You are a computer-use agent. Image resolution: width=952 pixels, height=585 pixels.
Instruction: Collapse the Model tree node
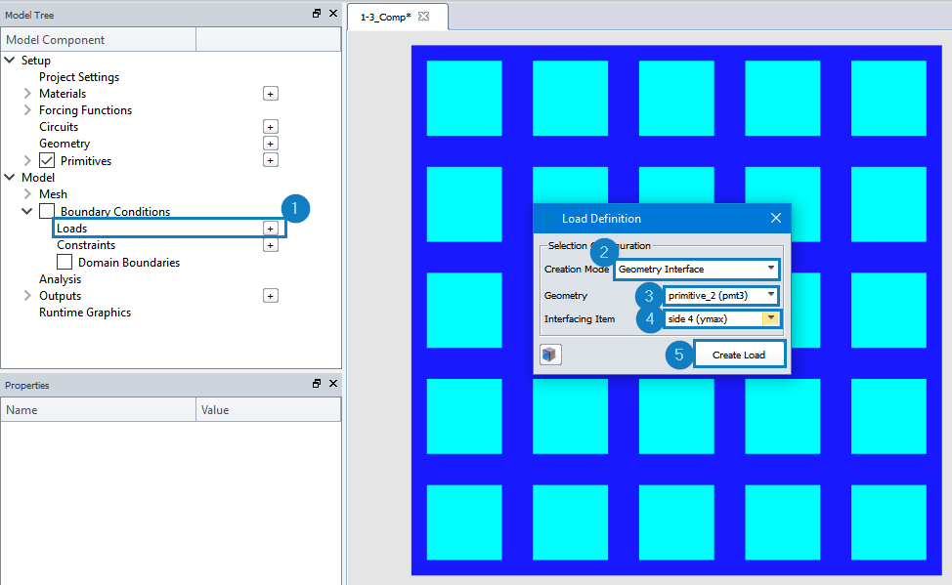10,177
